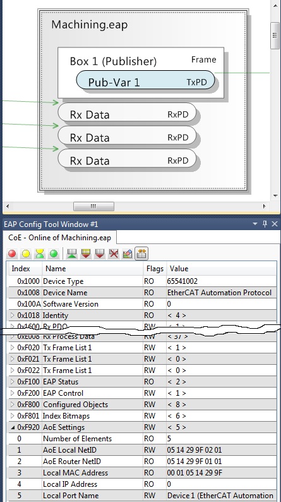Screen dimensions: 281x502
Task: Pin the EAP Config Tool Window
Action: pyautogui.click(x=265, y=224)
